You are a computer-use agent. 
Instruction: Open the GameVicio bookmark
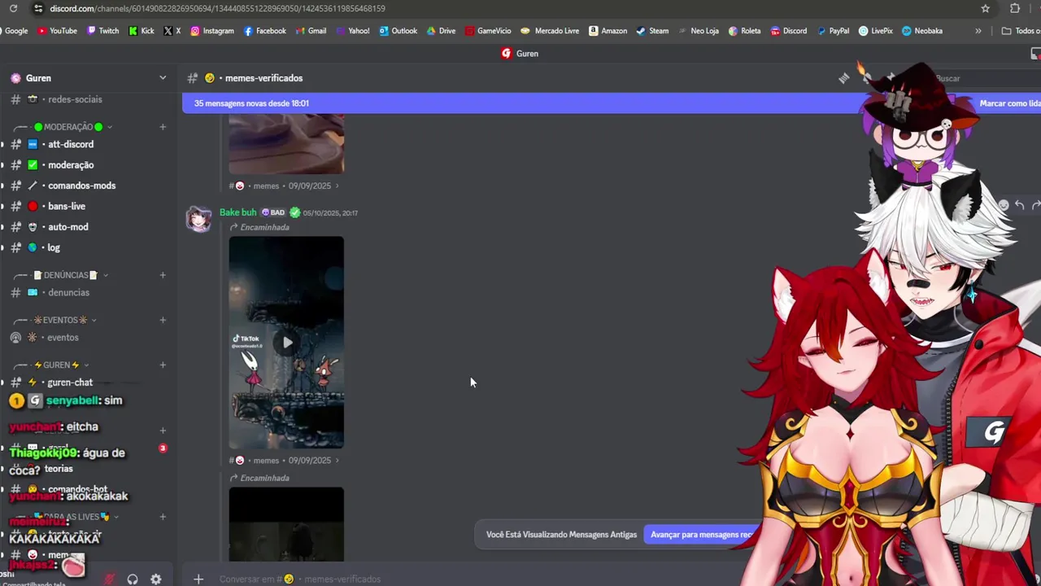(x=488, y=31)
